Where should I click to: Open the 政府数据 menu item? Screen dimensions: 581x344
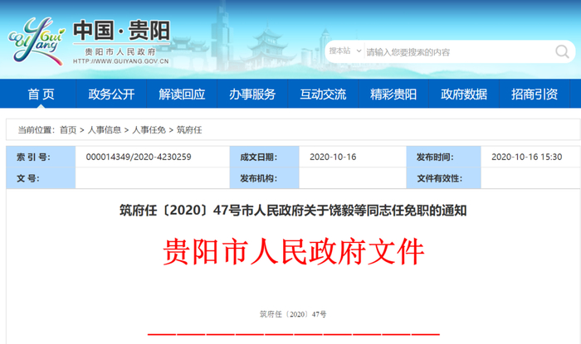click(464, 94)
